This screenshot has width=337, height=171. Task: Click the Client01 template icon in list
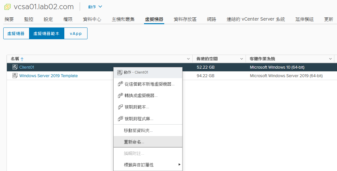(15, 67)
